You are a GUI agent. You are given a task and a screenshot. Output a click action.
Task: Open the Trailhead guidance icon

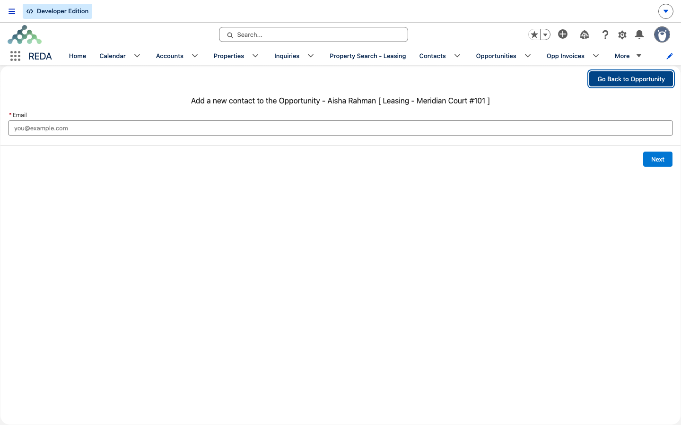pos(585,34)
